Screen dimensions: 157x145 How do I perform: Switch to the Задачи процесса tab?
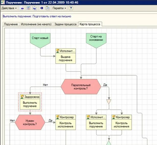[65, 24]
